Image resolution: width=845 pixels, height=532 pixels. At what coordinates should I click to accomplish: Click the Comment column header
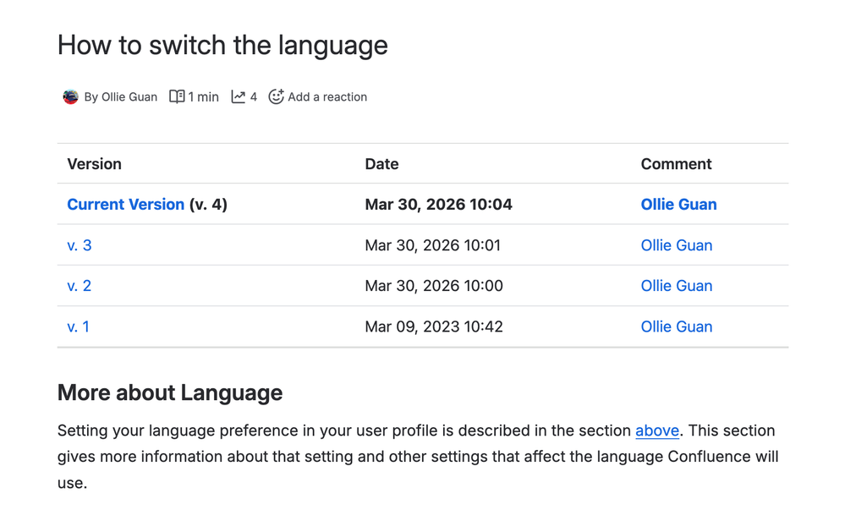click(x=676, y=164)
